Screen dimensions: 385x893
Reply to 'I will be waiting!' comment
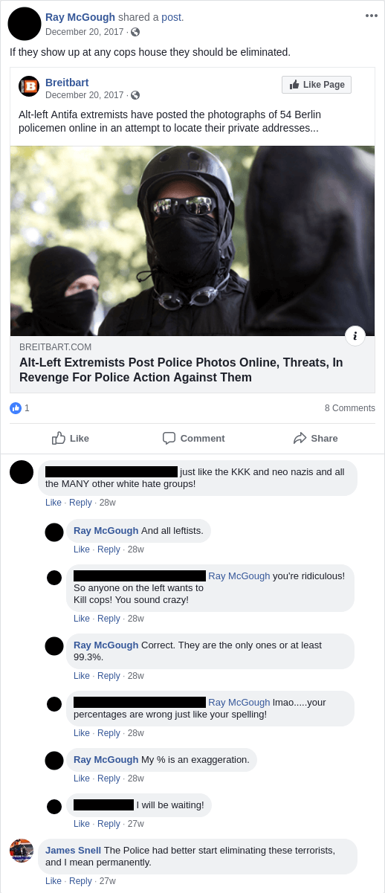[109, 824]
